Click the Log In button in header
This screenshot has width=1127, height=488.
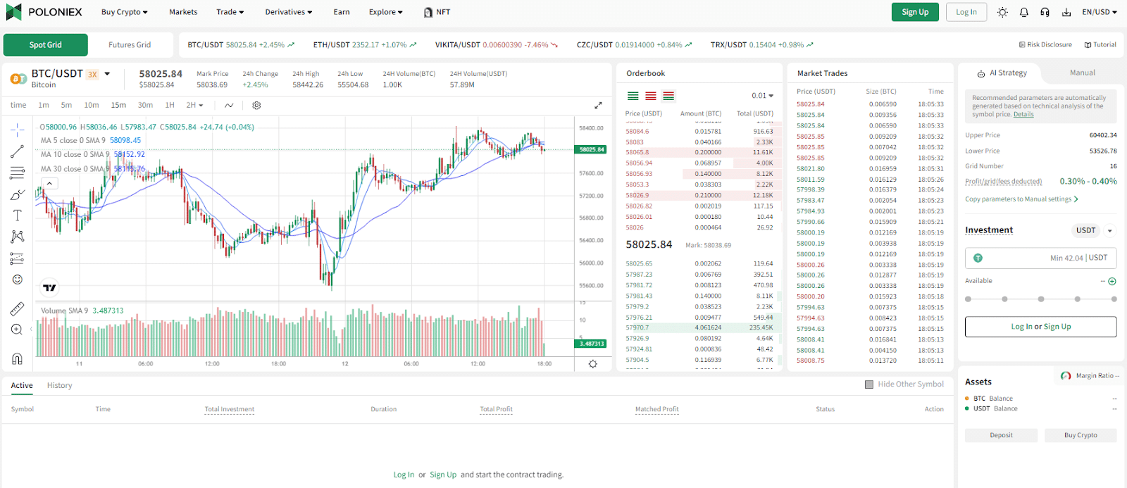coord(966,12)
